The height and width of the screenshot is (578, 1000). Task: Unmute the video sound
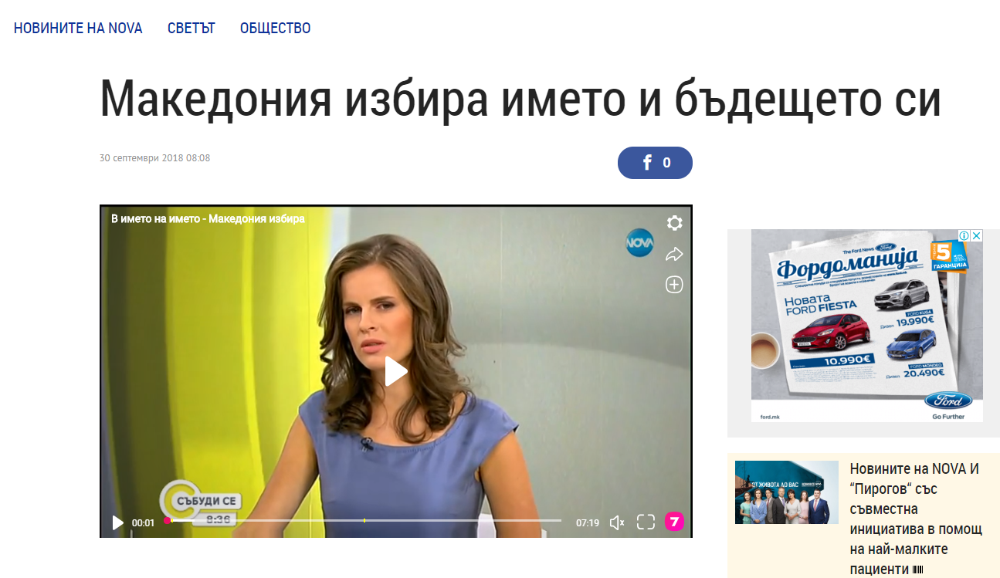click(616, 522)
